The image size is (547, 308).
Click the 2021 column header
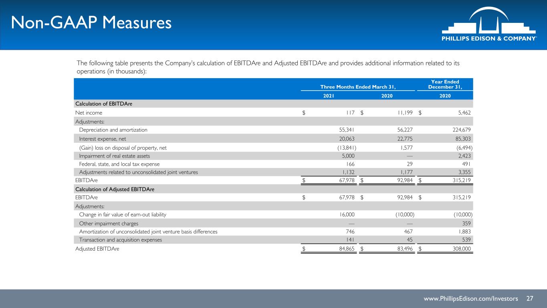pos(328,96)
